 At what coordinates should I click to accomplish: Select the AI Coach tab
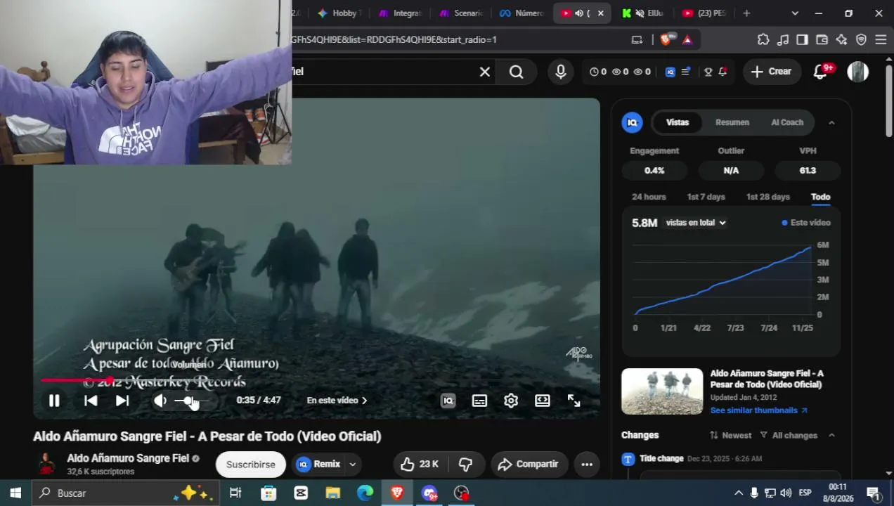(x=787, y=122)
